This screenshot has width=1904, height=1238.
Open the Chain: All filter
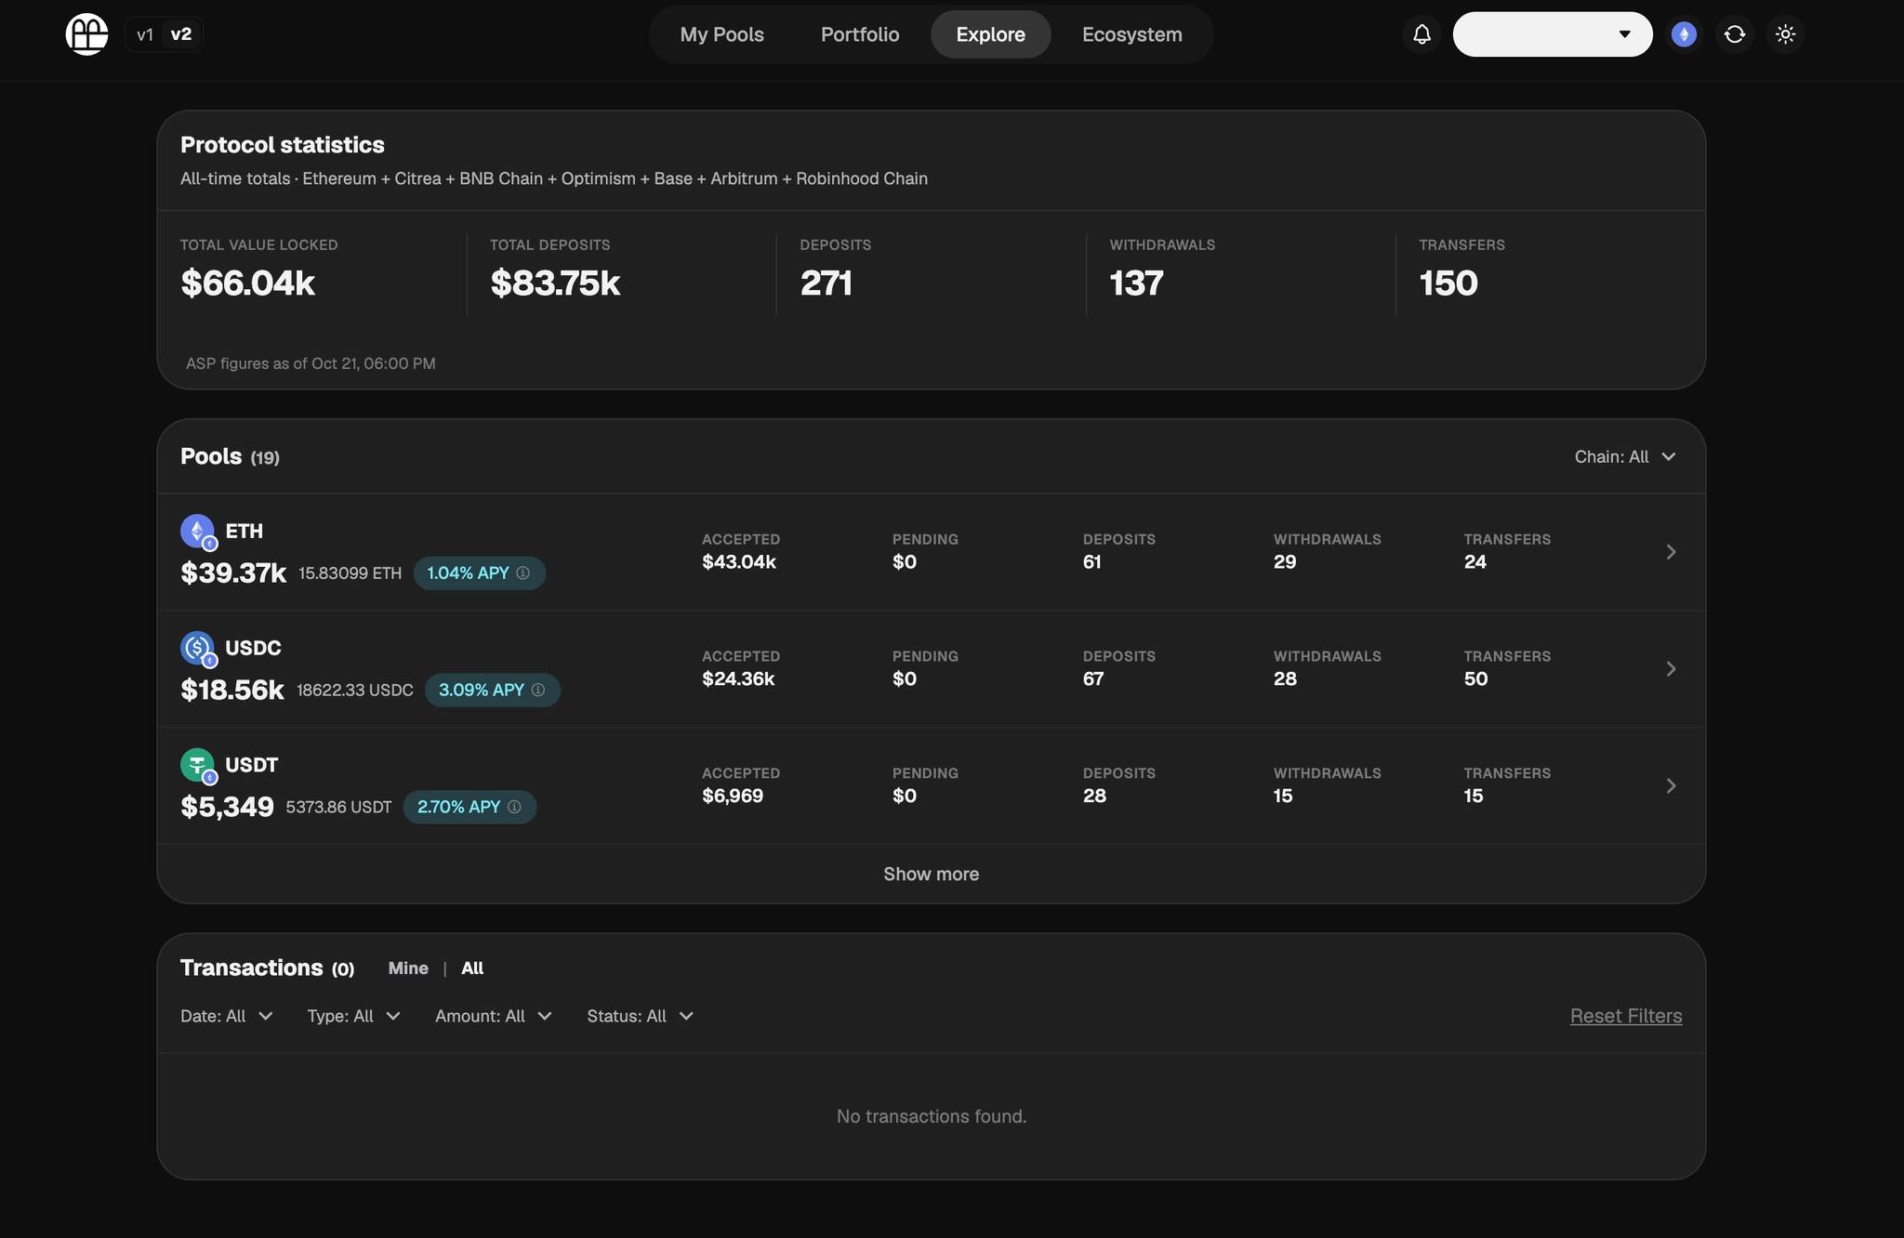click(1625, 456)
